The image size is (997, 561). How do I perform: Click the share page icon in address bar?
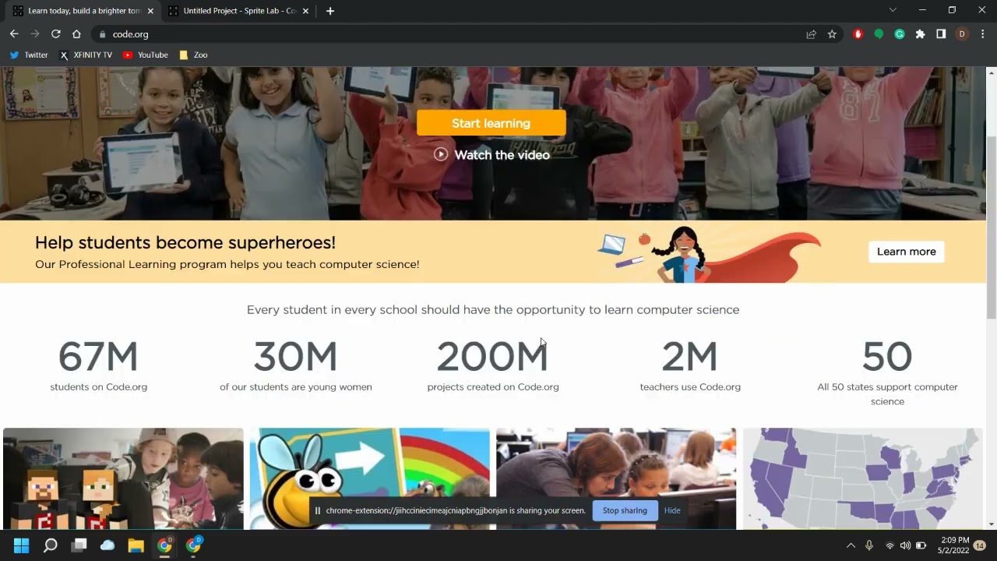(x=811, y=34)
